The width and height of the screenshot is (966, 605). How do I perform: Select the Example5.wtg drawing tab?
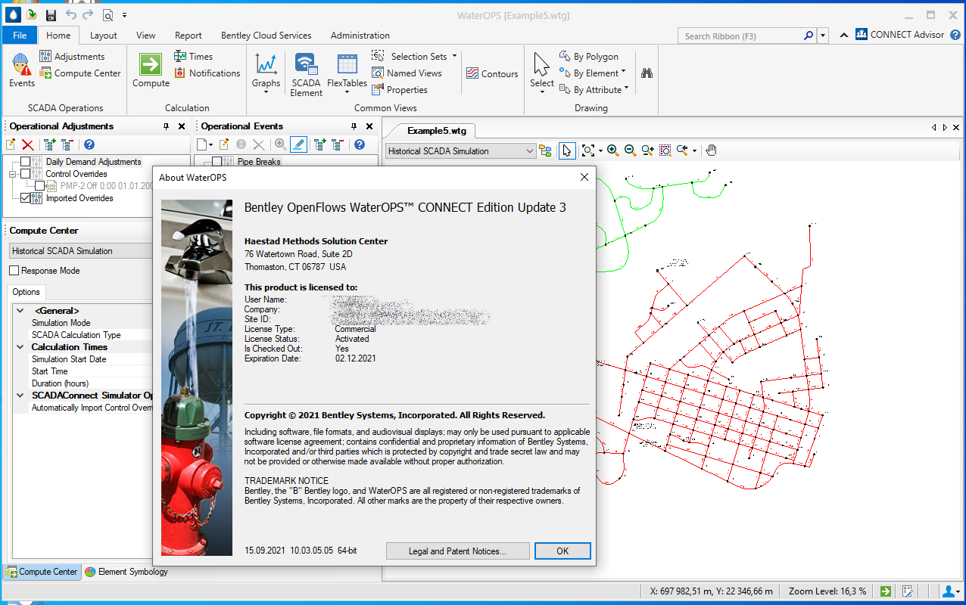436,130
